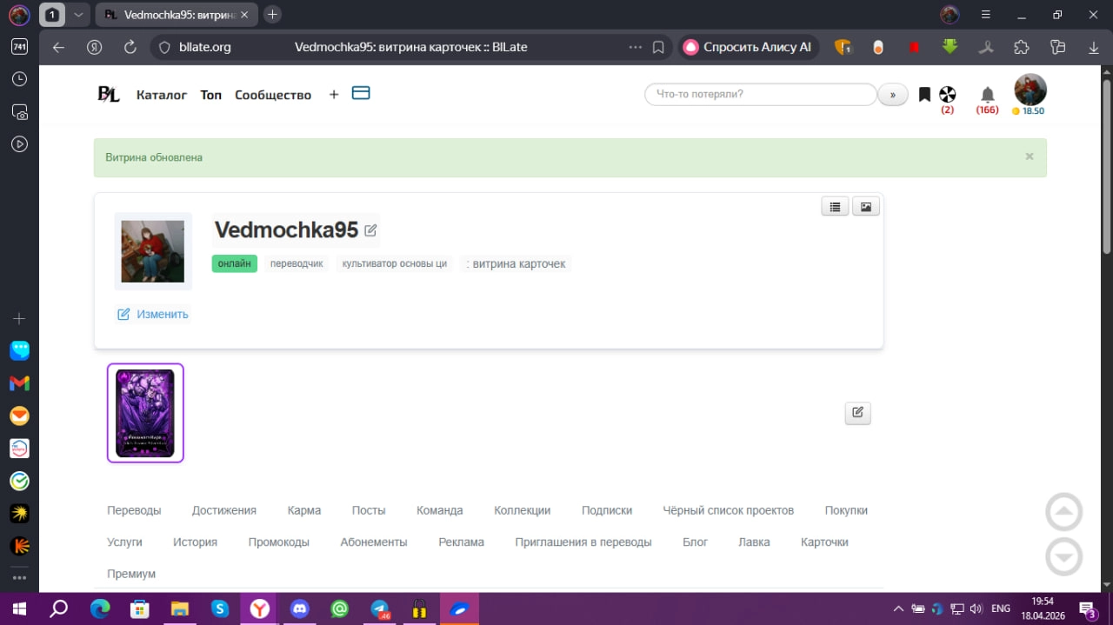Click the page reload icon
This screenshot has width=1113, height=625.
coord(130,47)
